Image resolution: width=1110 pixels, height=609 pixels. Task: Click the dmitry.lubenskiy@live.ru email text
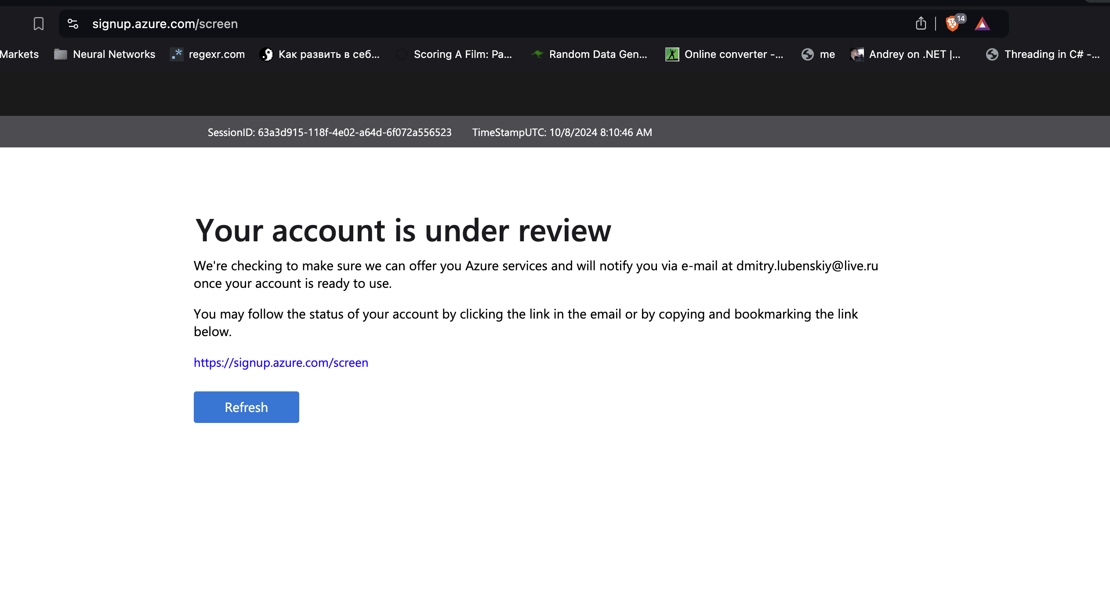[807, 265]
